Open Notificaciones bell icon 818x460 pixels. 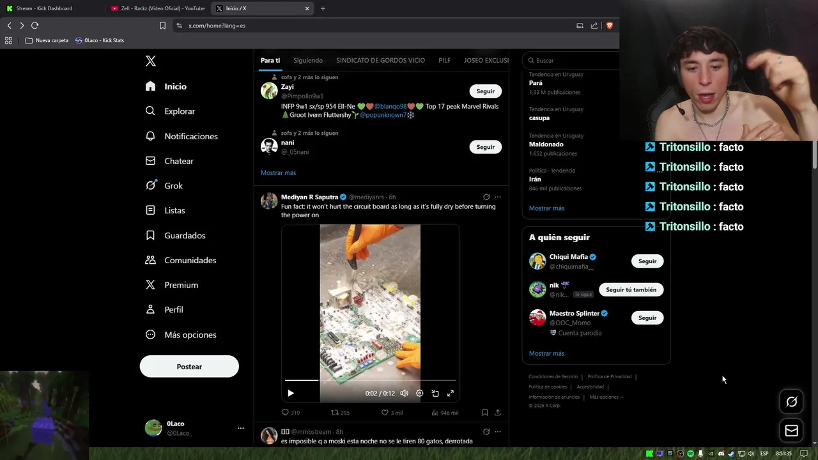click(150, 136)
